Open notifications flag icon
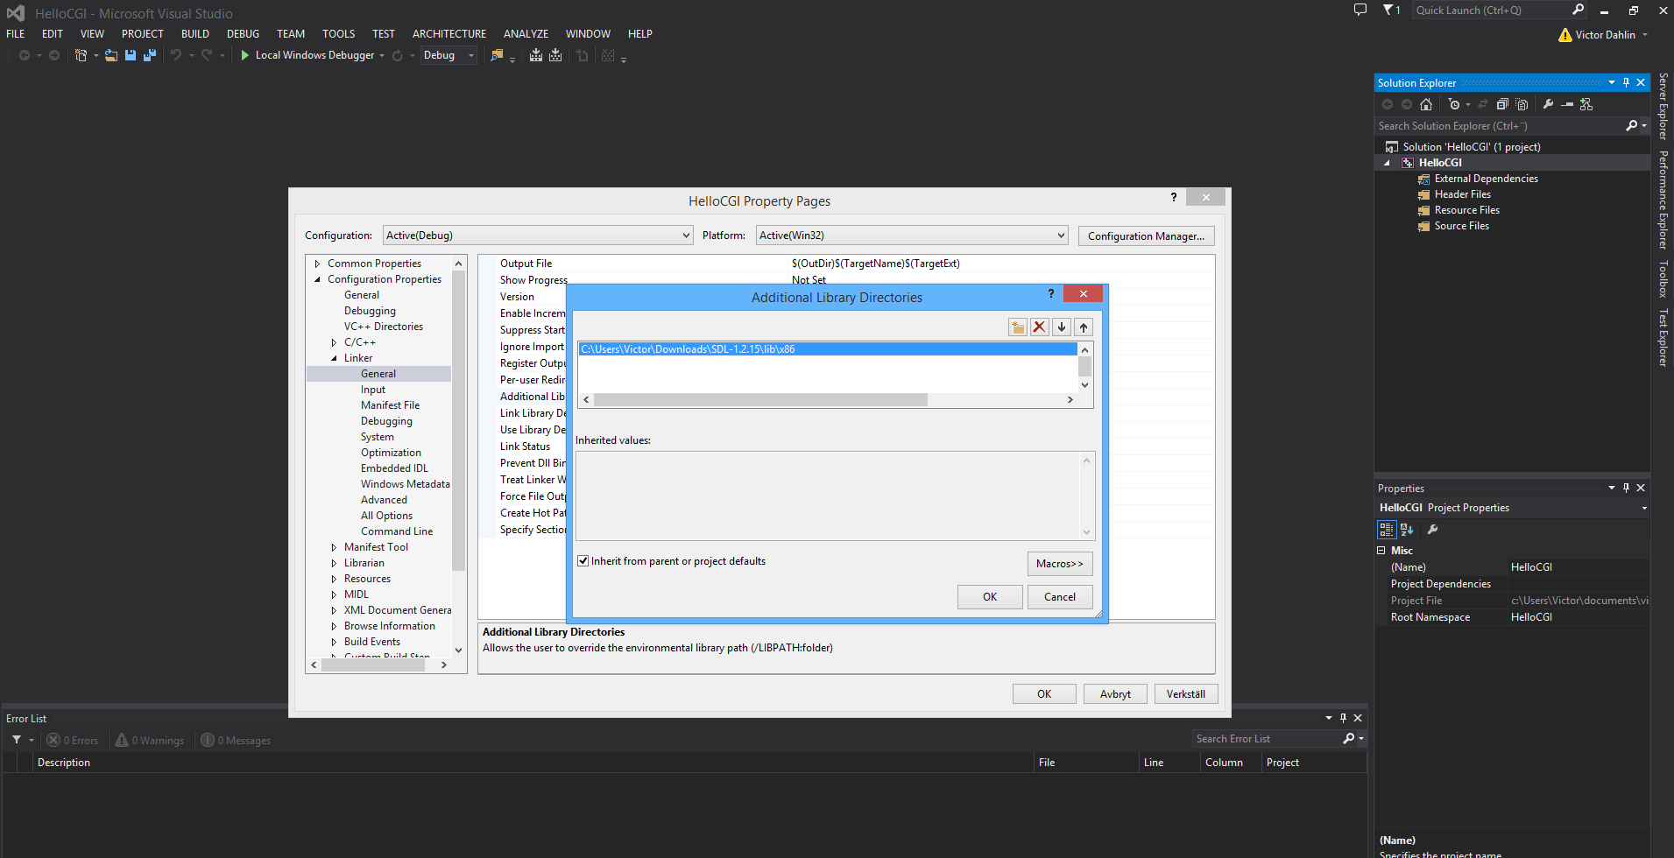Screen dimensions: 1674x858 coord(1391,10)
